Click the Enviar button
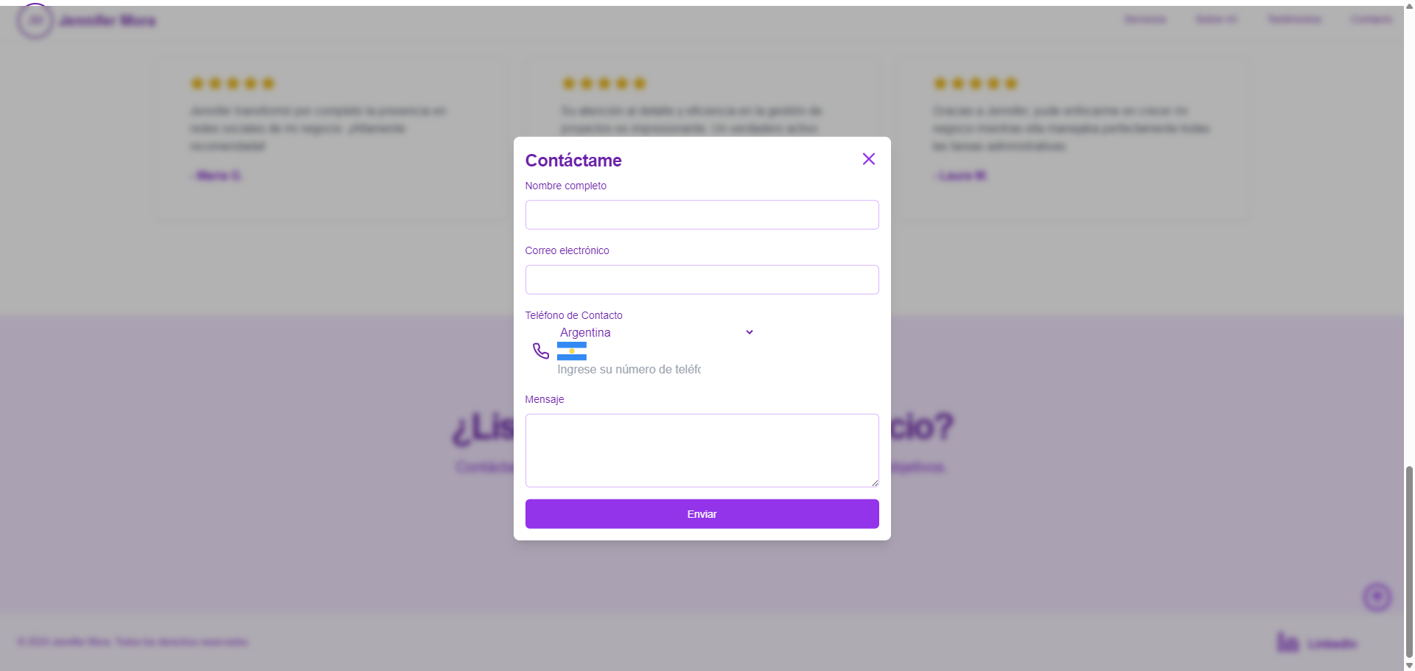This screenshot has width=1415, height=671. pyautogui.click(x=702, y=513)
